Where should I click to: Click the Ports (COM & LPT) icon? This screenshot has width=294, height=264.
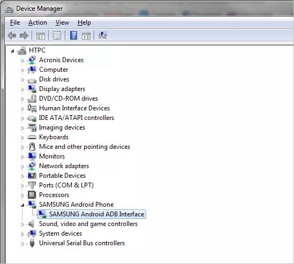[x=32, y=185]
